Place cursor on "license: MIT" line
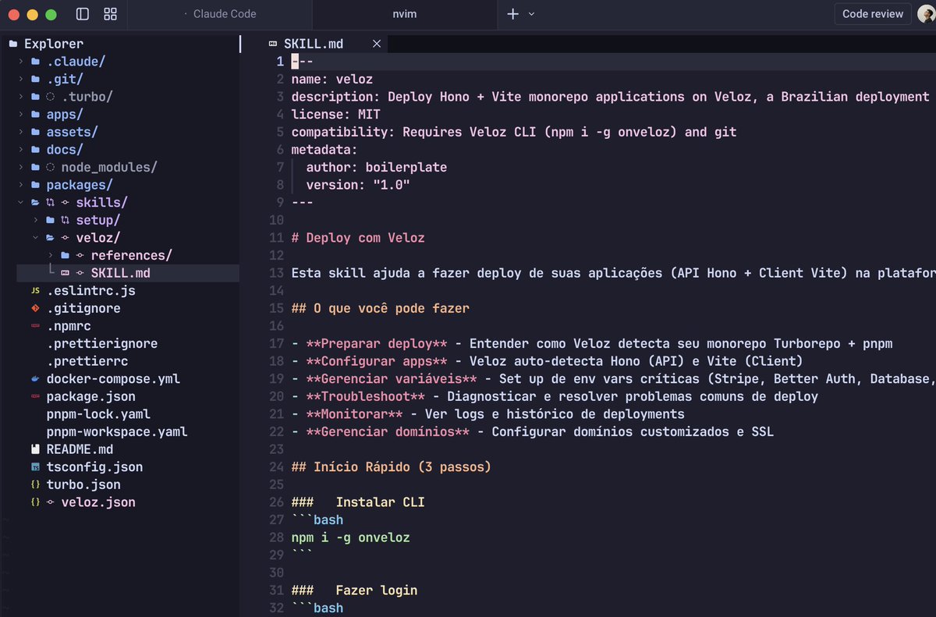The height and width of the screenshot is (617, 936). pyautogui.click(x=336, y=115)
